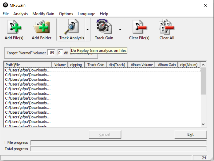
Task: Open the Modify Gain menu
Action: coord(43,14)
